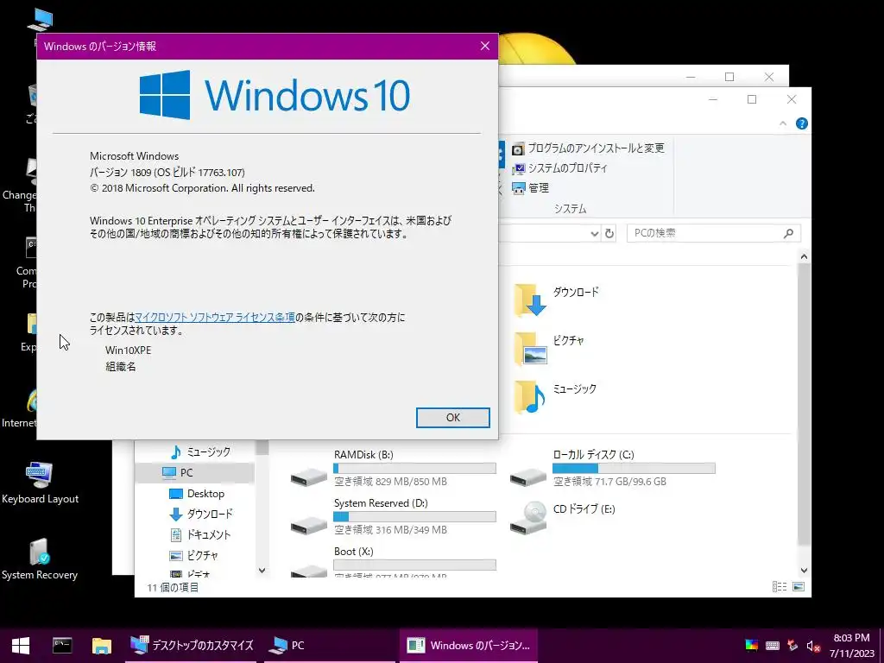
Task: Open システムのプロパティ in Explorer ribbon
Action: point(559,168)
